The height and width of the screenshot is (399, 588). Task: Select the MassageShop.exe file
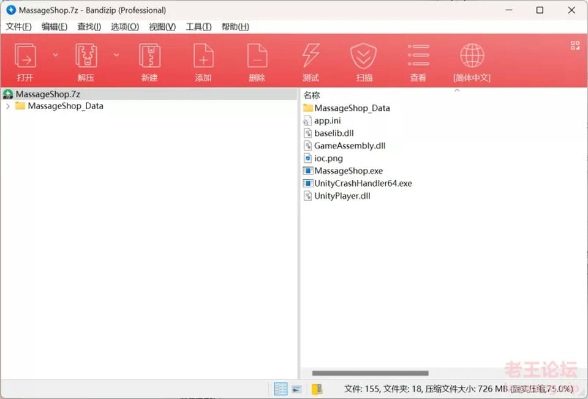[349, 171]
